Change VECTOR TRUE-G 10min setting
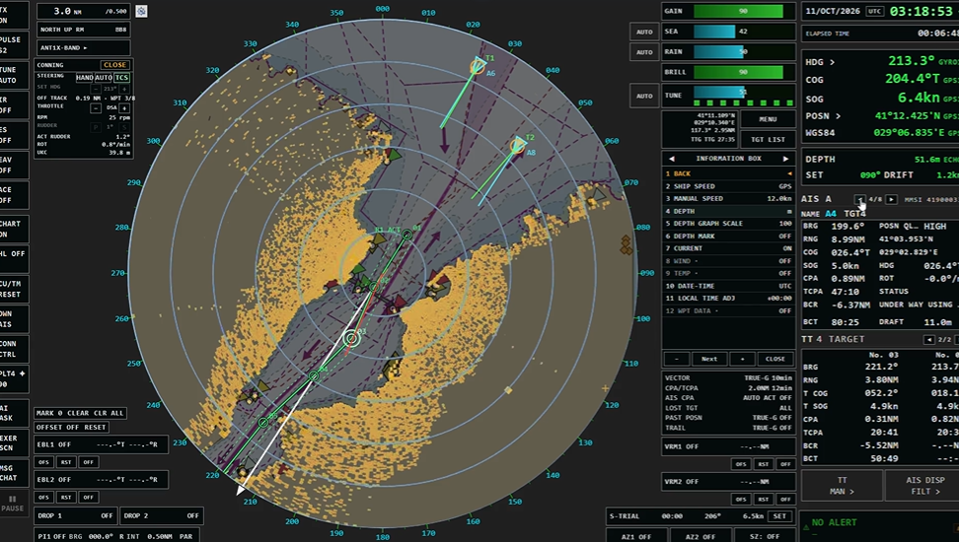 (728, 378)
